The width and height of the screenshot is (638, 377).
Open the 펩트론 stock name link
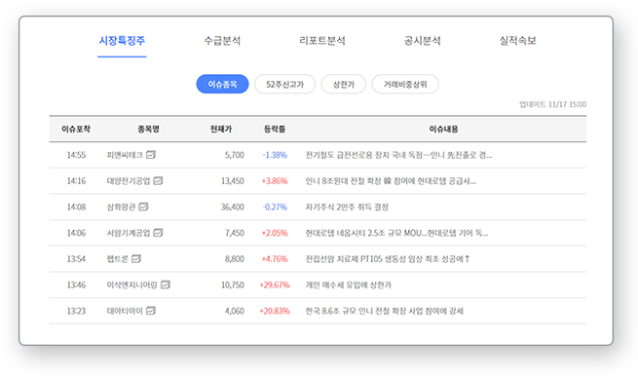pyautogui.click(x=117, y=259)
